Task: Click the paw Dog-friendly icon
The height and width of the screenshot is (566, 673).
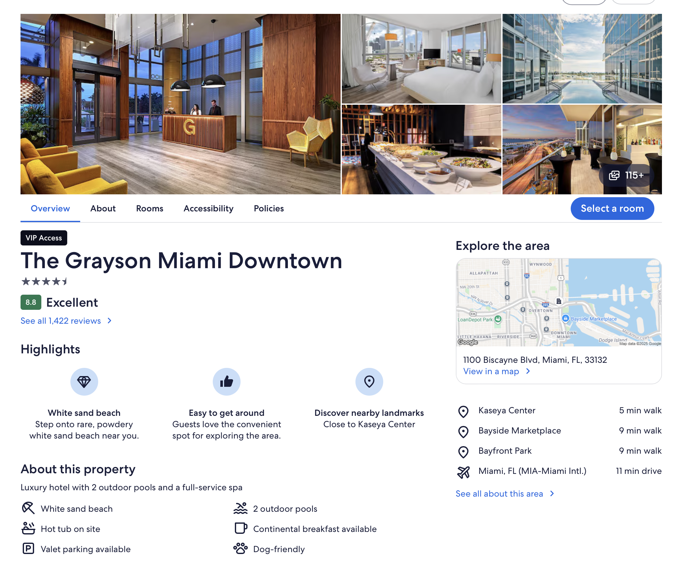Action: point(241,549)
